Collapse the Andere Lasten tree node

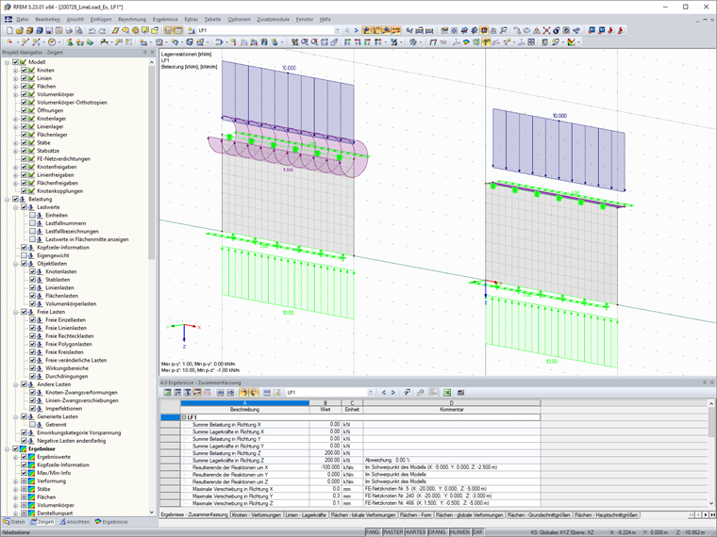click(15, 384)
